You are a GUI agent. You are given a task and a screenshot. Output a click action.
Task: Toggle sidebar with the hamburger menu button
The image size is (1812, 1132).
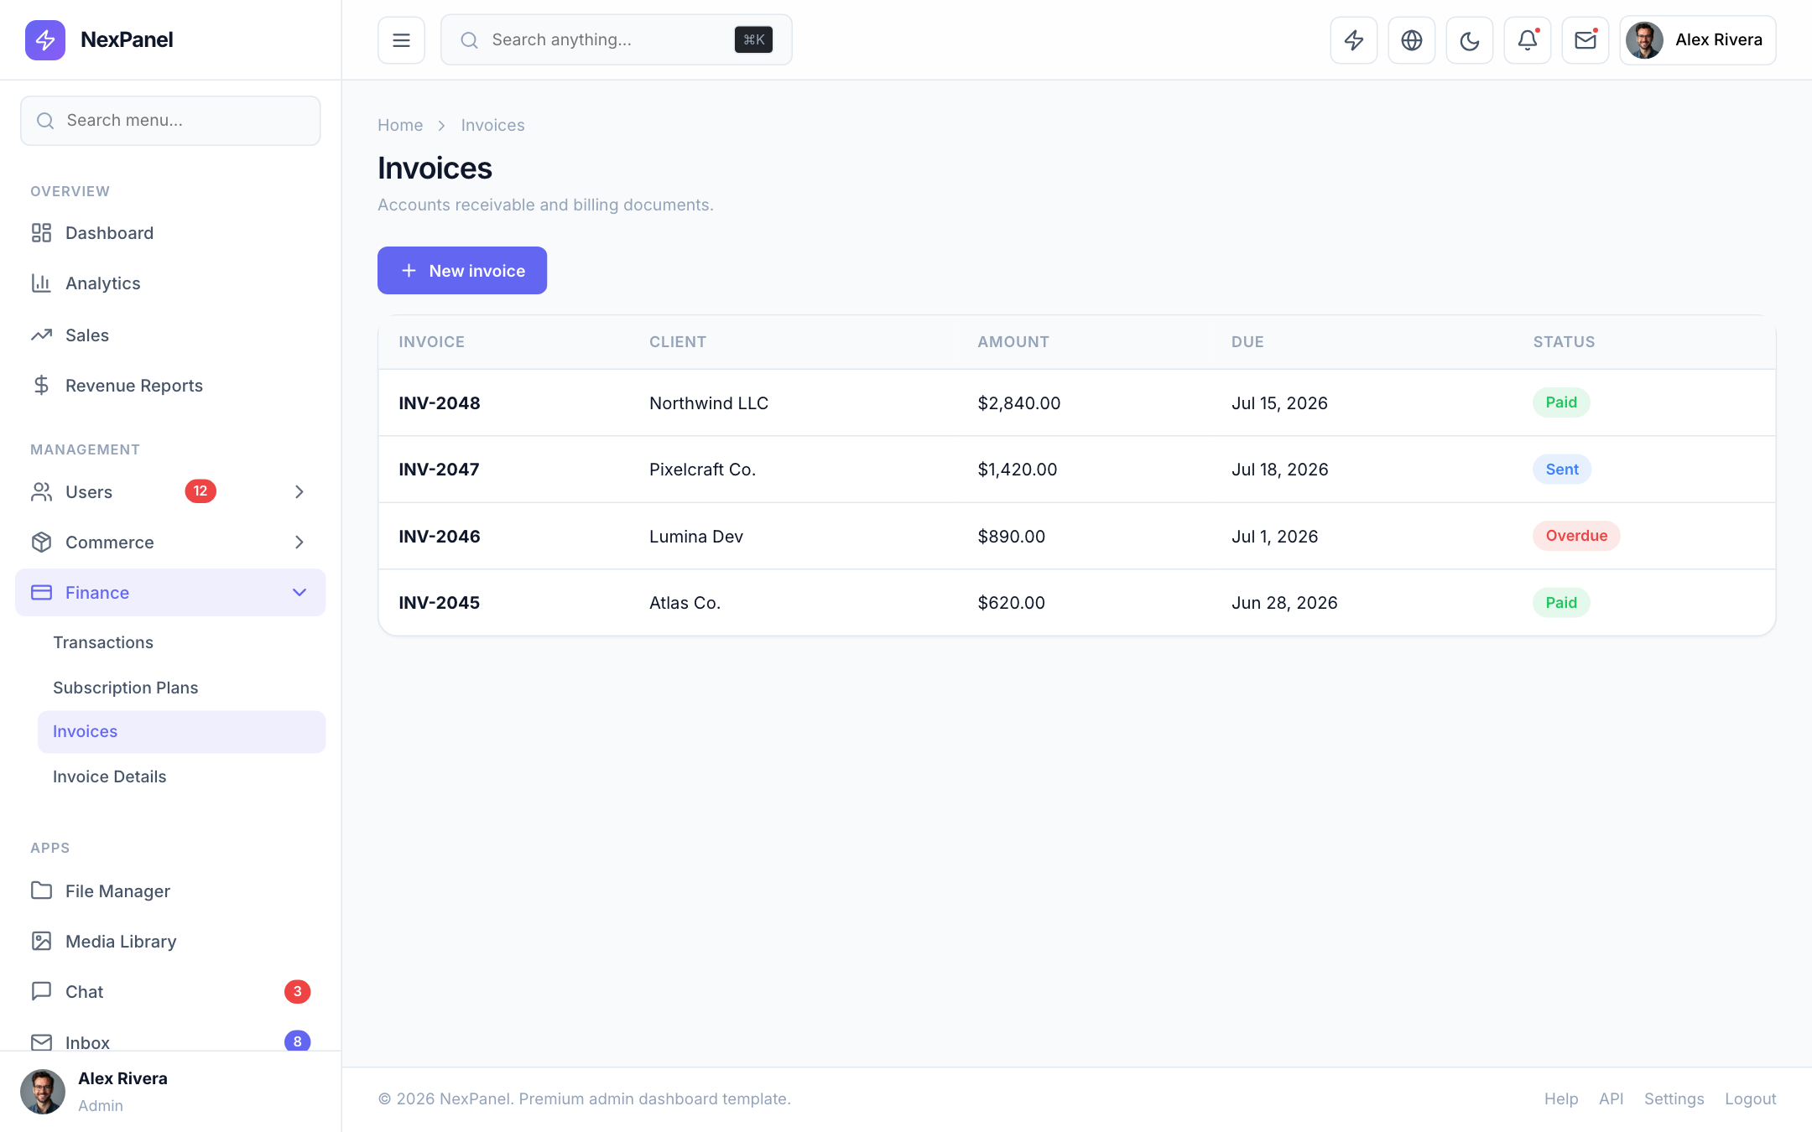tap(401, 40)
